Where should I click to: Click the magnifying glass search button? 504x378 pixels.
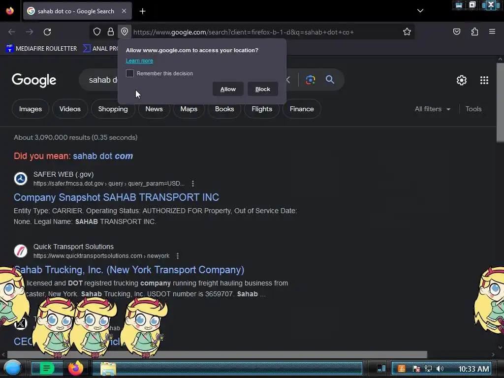click(330, 80)
